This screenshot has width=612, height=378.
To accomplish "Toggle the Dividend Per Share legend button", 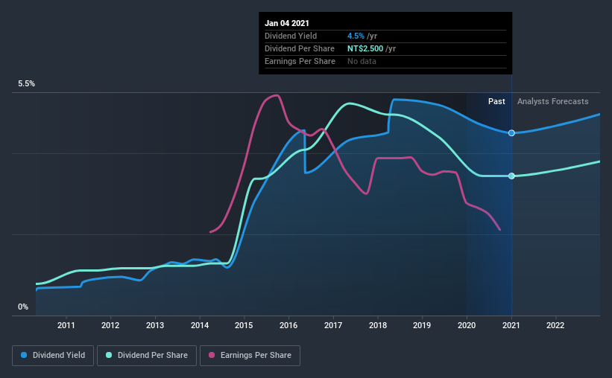I will tap(147, 356).
